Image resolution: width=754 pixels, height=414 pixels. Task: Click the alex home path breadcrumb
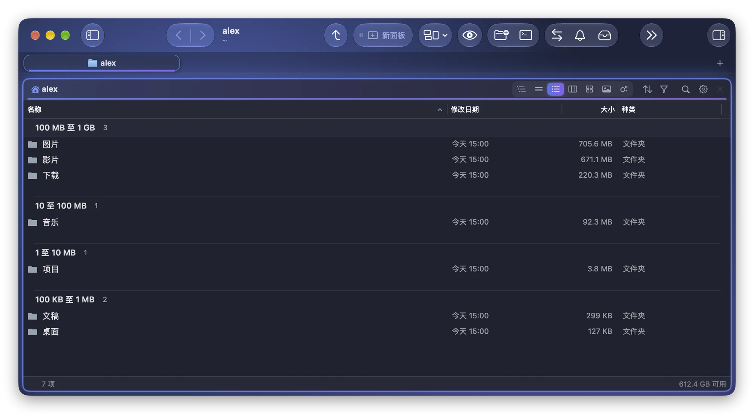point(44,89)
